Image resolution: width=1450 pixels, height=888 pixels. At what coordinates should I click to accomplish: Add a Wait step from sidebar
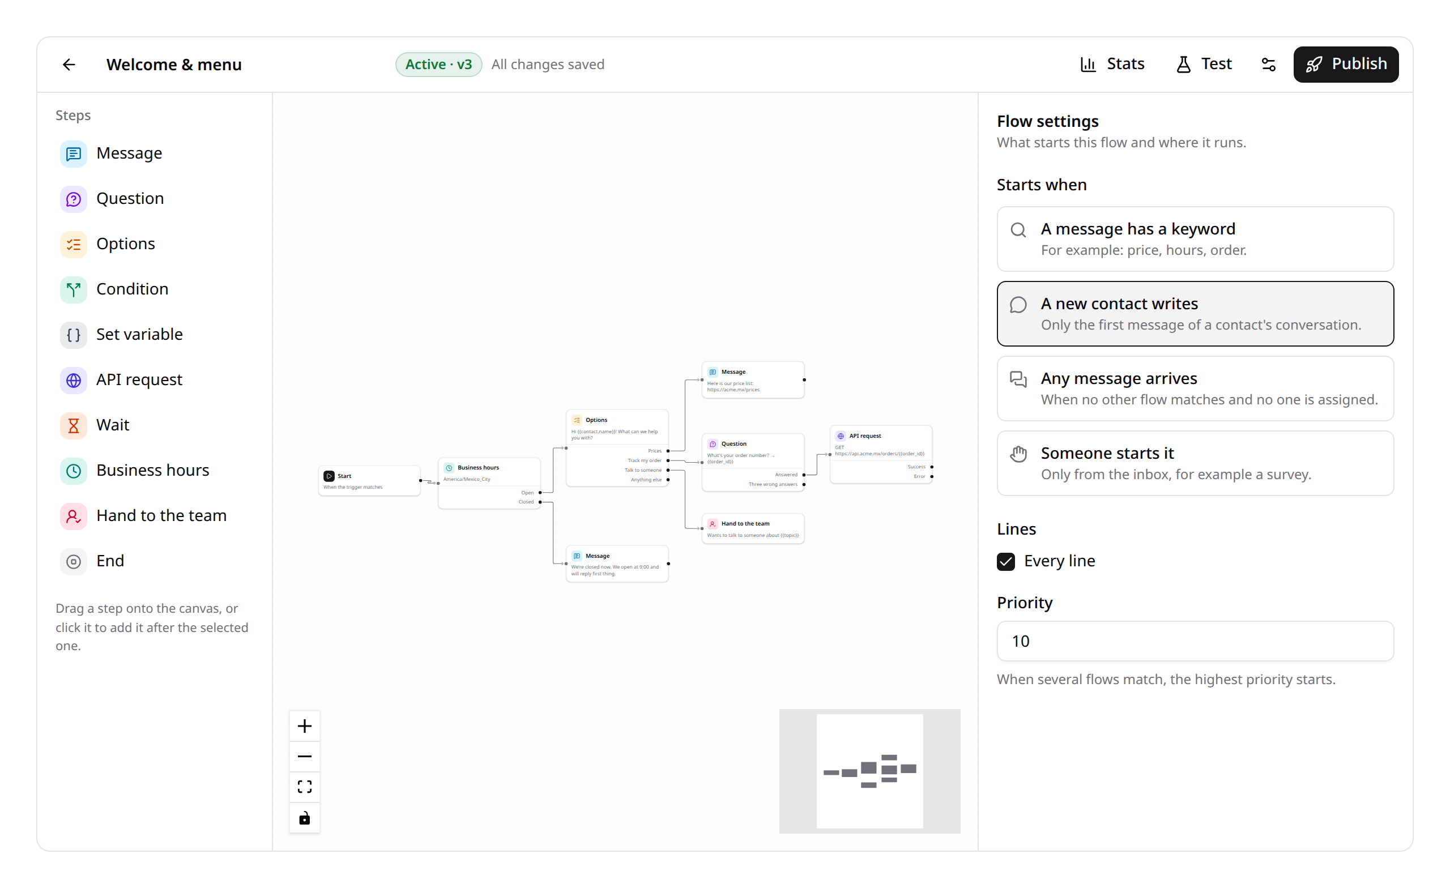point(154,425)
